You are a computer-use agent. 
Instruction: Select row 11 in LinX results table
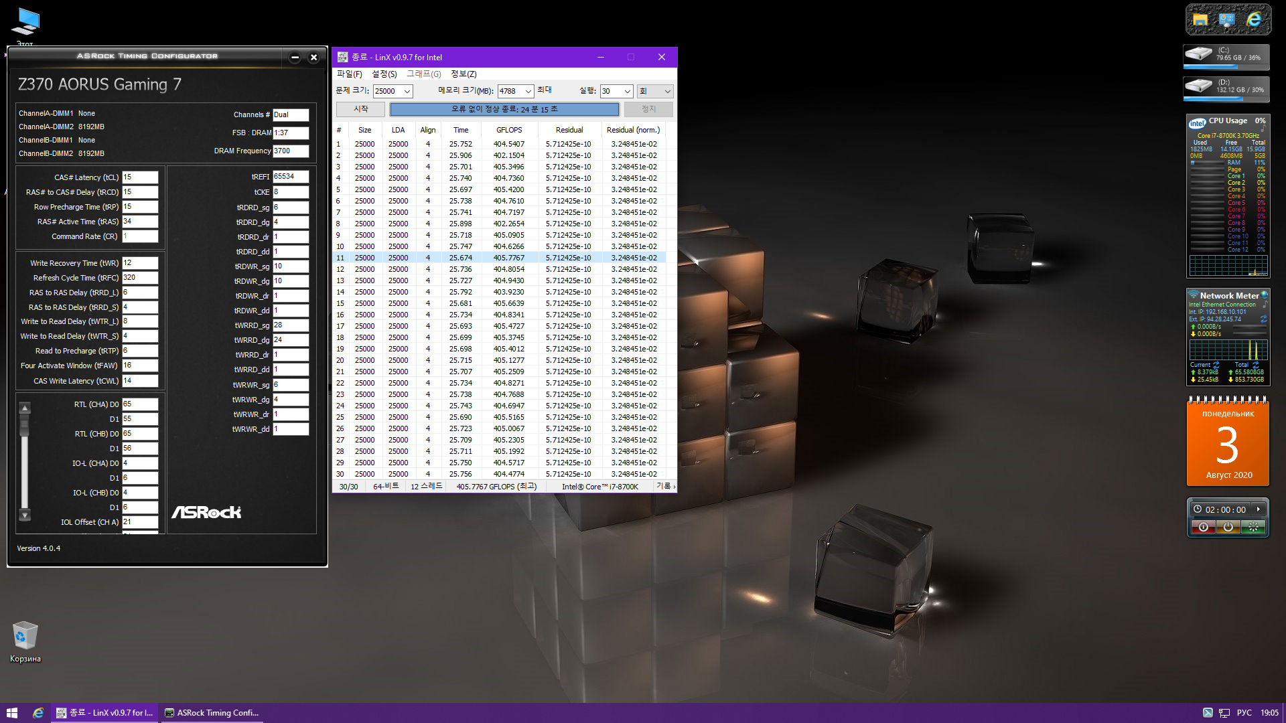click(502, 258)
